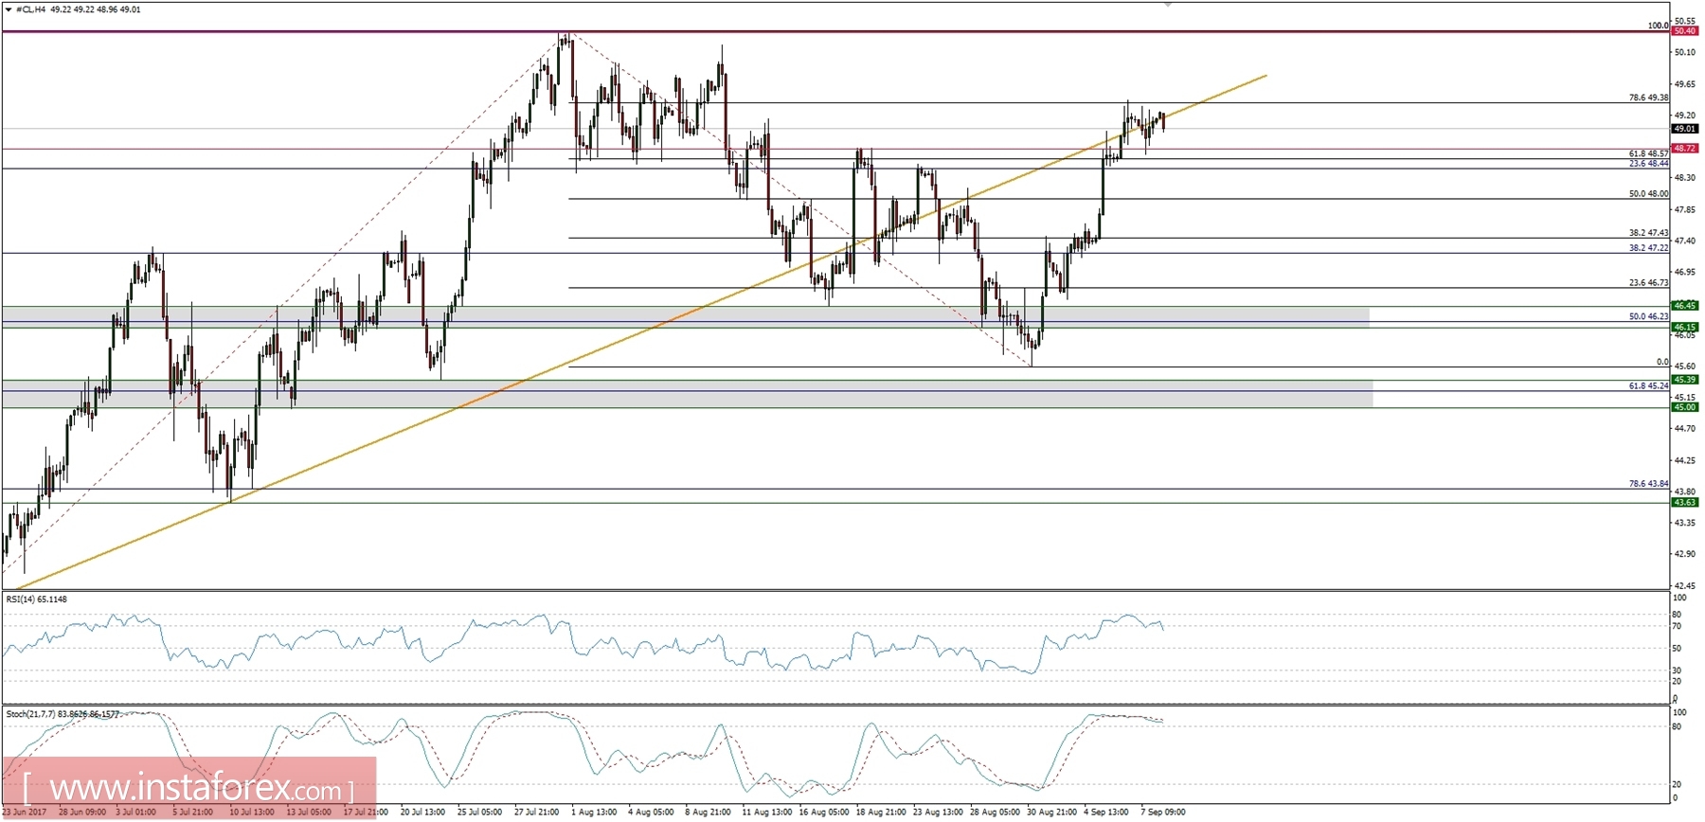Click the 49.65 price axis label
This screenshot has width=1705, height=822.
(x=1684, y=84)
